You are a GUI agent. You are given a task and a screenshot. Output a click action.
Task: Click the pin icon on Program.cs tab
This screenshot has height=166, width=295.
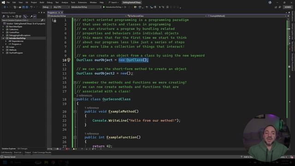(x=59, y=12)
